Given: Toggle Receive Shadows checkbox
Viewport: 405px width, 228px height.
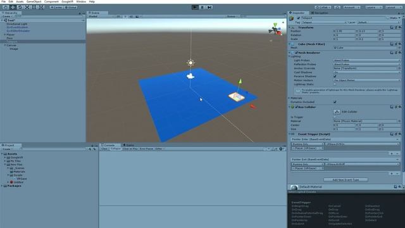Looking at the screenshot, I should point(335,76).
